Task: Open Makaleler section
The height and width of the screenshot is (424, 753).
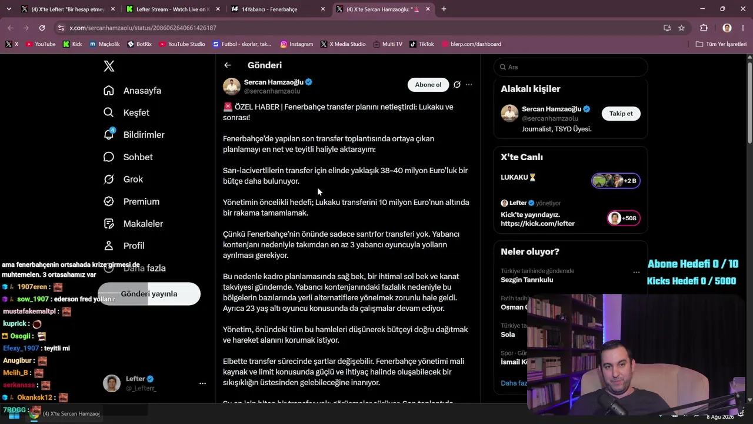Action: click(x=133, y=224)
